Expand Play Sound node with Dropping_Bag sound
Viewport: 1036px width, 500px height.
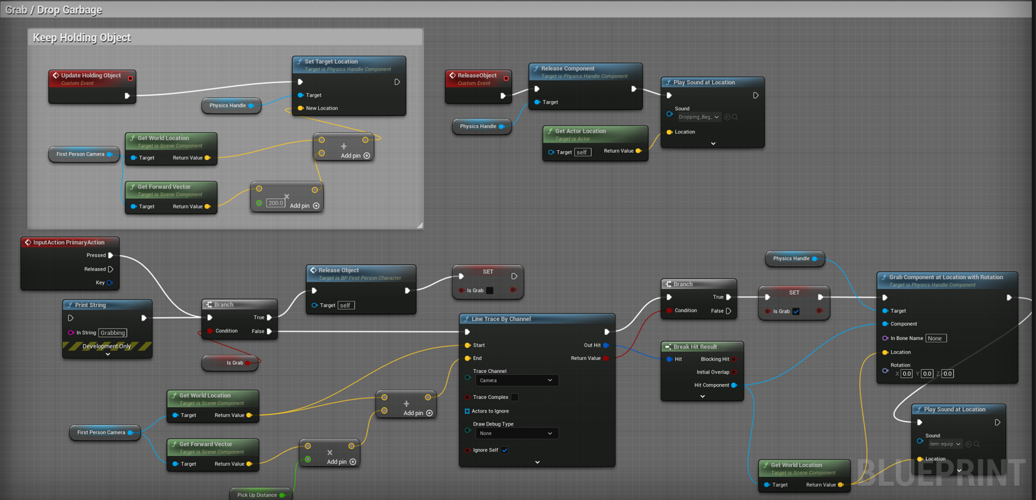[713, 144]
